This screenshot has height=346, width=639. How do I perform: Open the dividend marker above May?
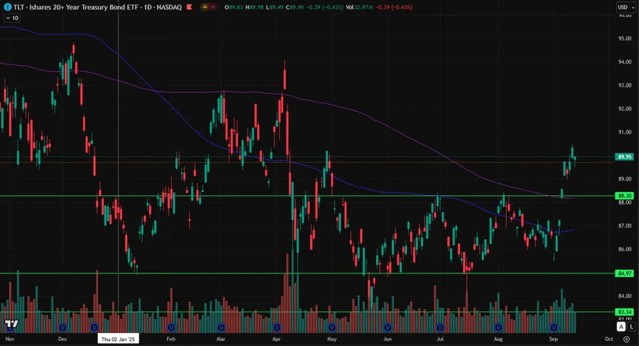(332, 327)
